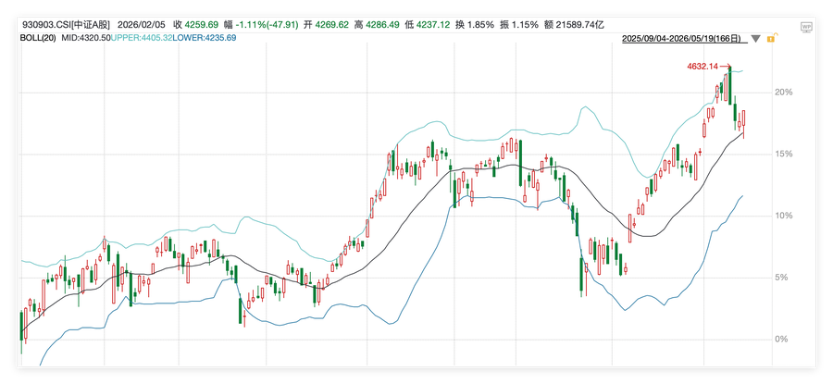This screenshot has width=833, height=384.
Task: Click the 930903.CSI[中证A股] index name
Action: (66, 25)
